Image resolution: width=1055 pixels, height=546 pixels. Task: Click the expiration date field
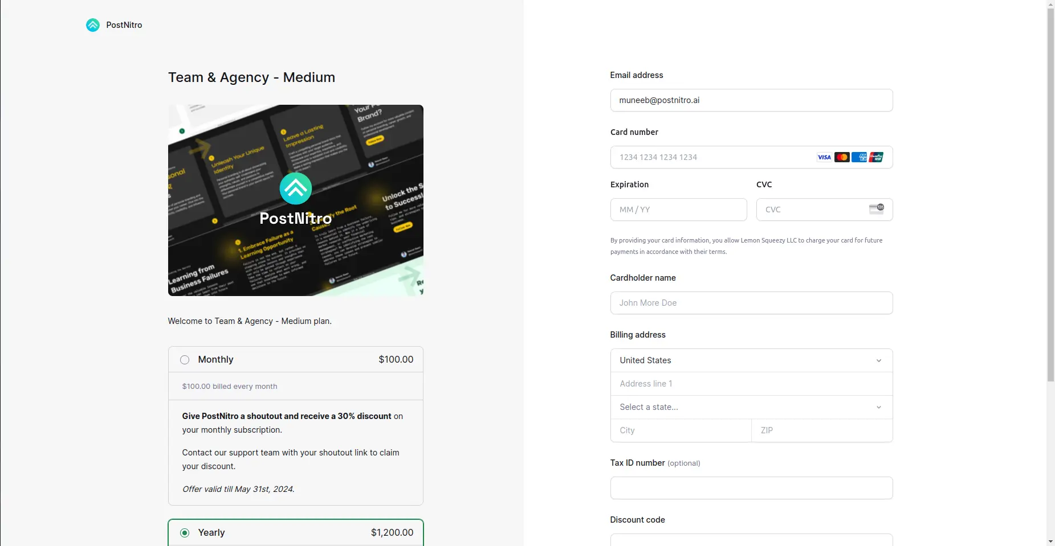click(678, 210)
